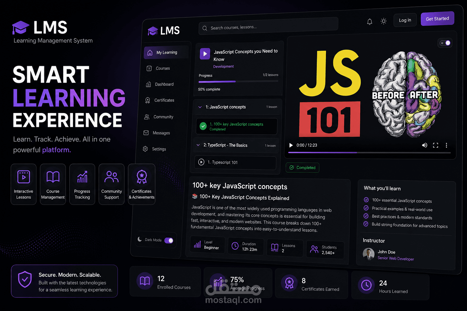This screenshot has height=311, width=467.
Task: Open the 100+ key JavaScript concepts lesson
Action: tap(237, 126)
